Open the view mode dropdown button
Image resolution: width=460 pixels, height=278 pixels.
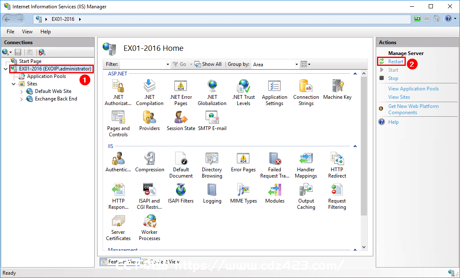[306, 64]
